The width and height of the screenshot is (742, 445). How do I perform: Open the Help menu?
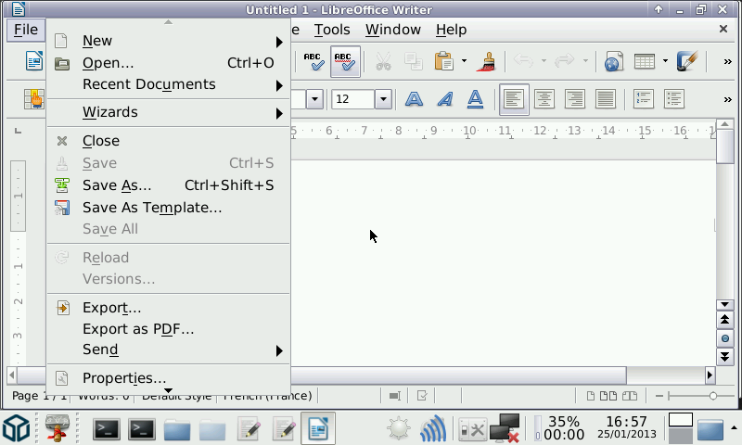(451, 30)
